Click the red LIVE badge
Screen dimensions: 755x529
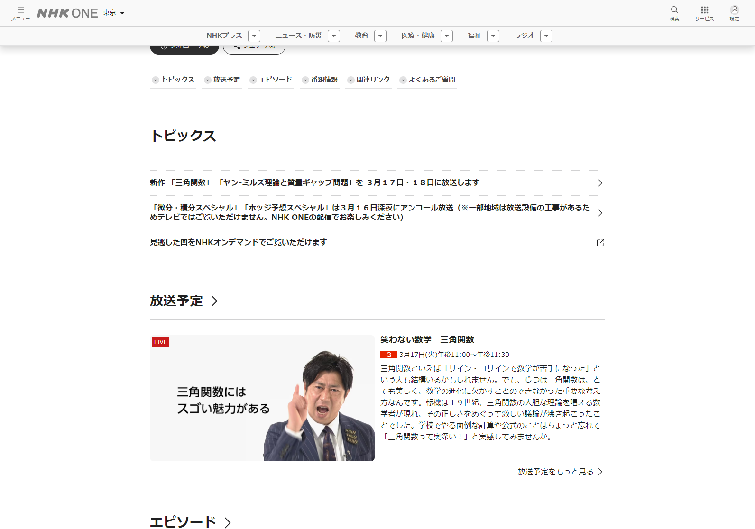click(x=160, y=342)
